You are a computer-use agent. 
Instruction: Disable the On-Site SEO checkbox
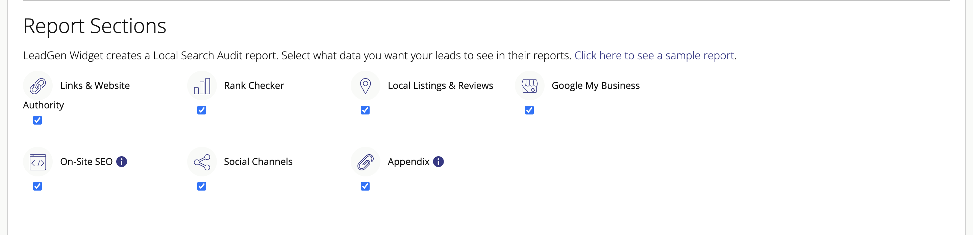(x=38, y=186)
